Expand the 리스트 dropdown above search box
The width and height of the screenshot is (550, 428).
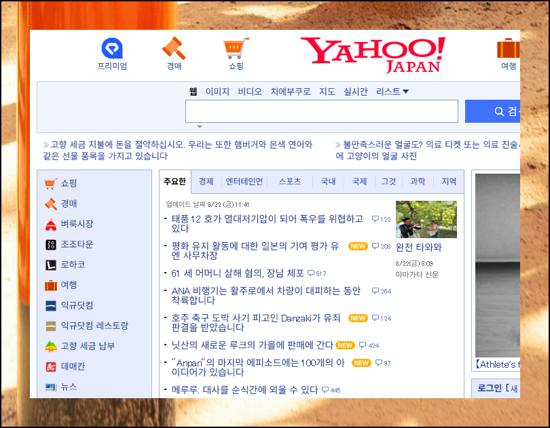[392, 92]
